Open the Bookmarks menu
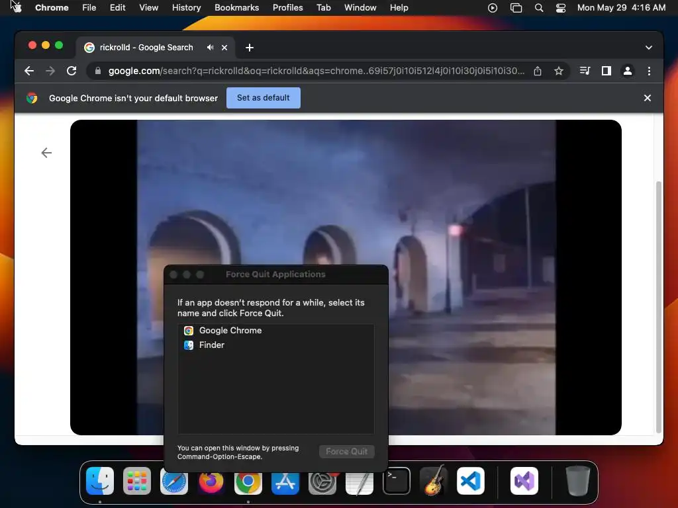678x508 pixels. (x=236, y=7)
